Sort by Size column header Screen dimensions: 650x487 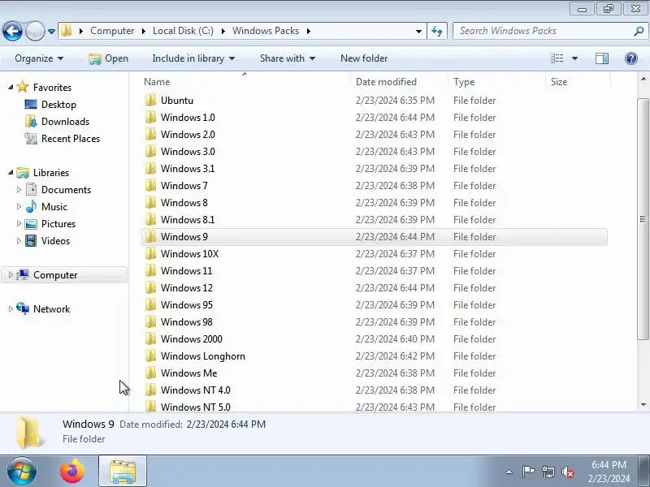[x=578, y=82]
